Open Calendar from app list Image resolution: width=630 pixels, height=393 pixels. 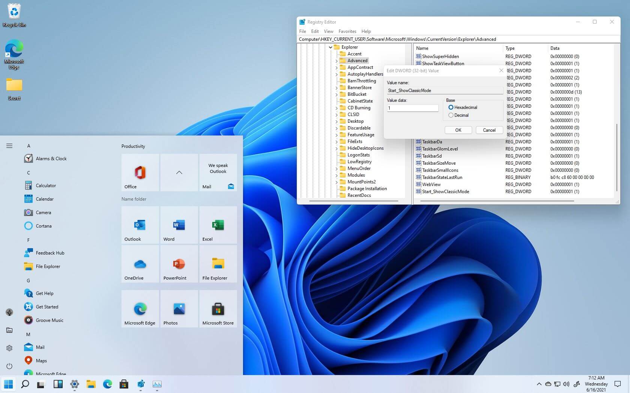[39, 199]
